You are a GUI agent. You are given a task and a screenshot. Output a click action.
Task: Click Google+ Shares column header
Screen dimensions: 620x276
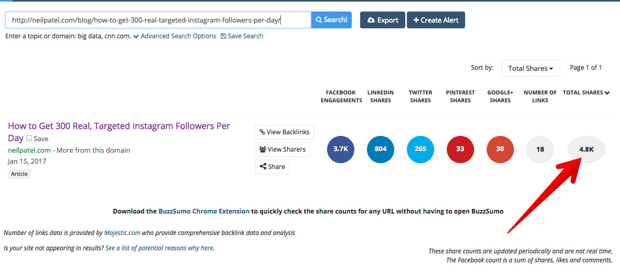click(500, 97)
